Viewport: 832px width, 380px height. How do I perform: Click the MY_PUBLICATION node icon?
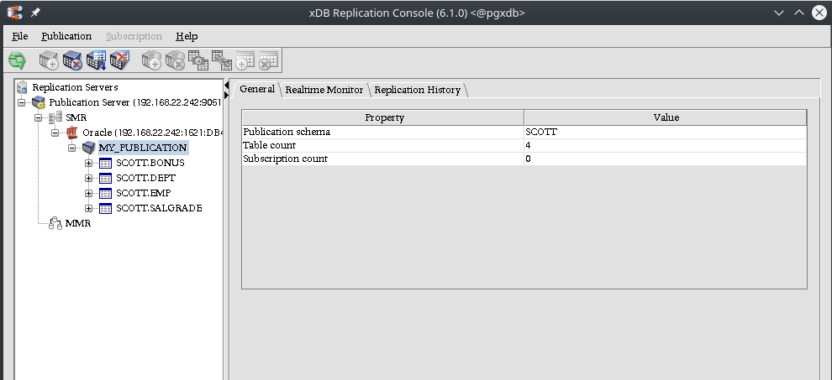click(88, 148)
